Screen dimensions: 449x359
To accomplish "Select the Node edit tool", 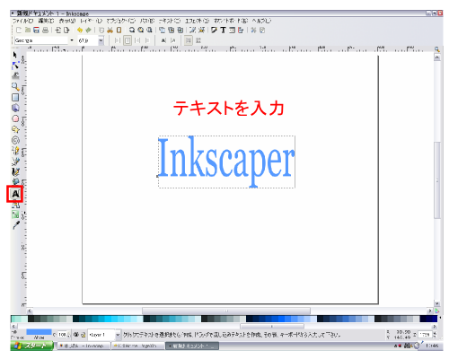I will tap(15, 66).
